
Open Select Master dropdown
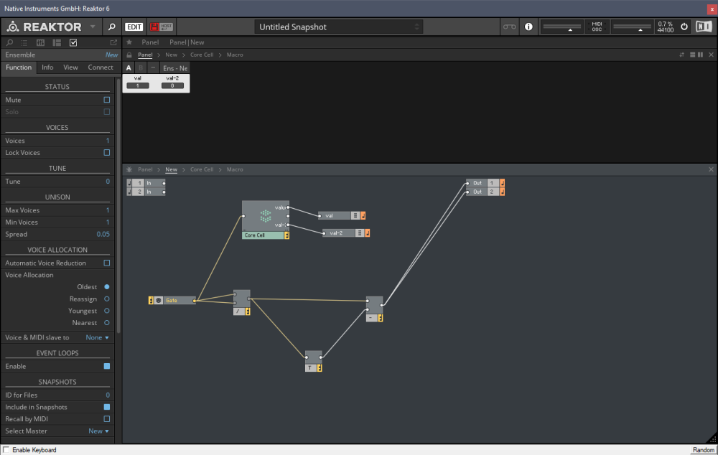(98, 431)
